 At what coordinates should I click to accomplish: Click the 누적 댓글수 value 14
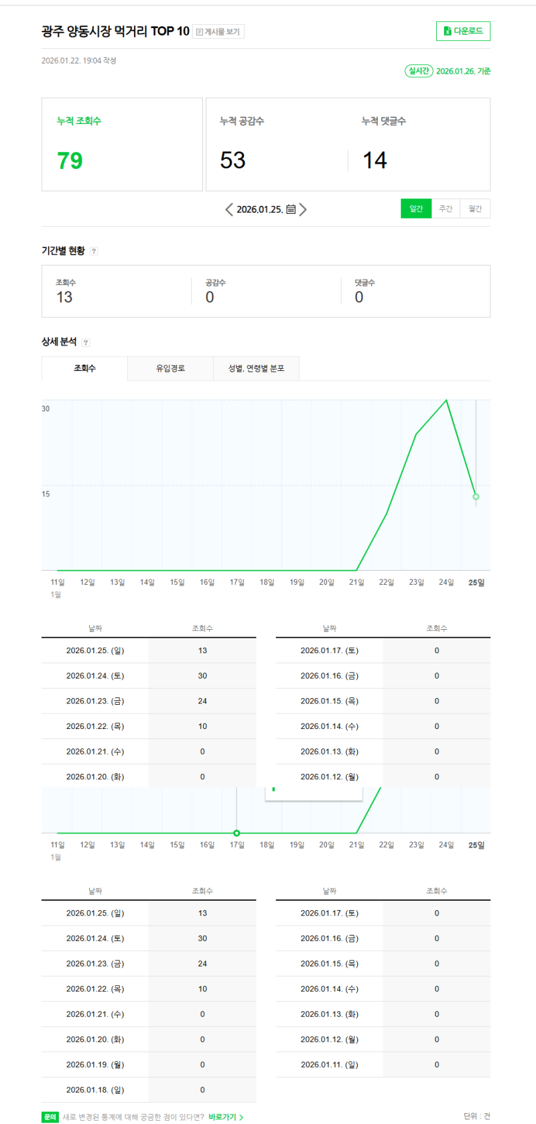[x=375, y=160]
